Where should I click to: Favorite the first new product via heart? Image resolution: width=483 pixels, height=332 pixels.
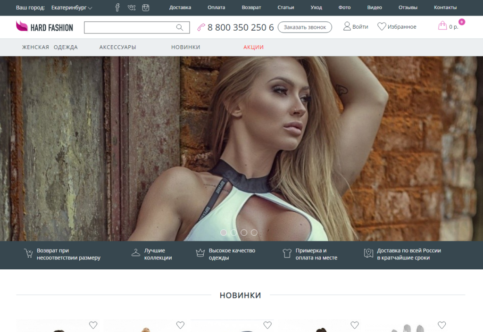93,325
